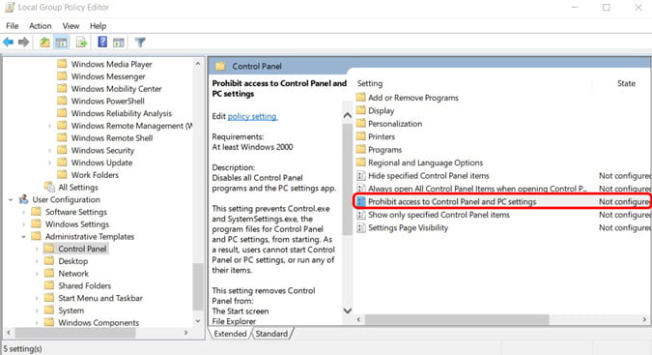Expand the Software Settings node
This screenshot has height=355, width=652.
click(24, 212)
